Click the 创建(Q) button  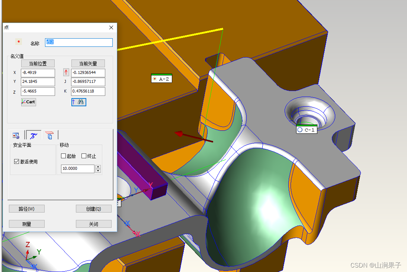coord(94,209)
